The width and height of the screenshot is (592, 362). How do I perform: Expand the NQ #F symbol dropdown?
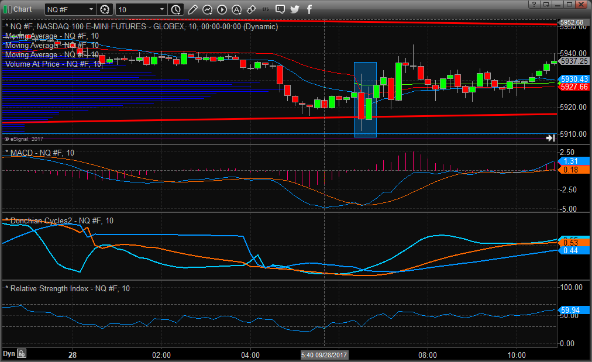tap(91, 9)
